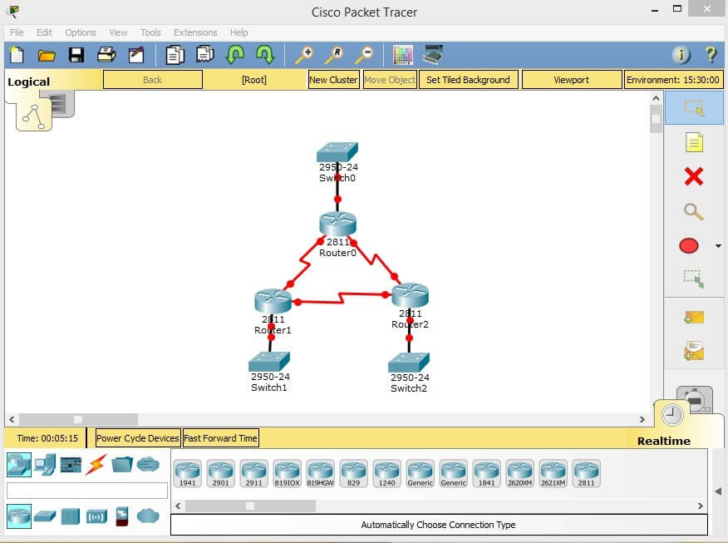Viewport: 728px width, 543px height.
Task: Open the Extensions menu
Action: pyautogui.click(x=195, y=32)
